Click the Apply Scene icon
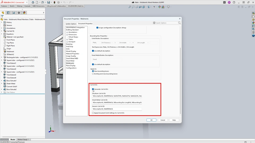 click(x=163, y=7)
